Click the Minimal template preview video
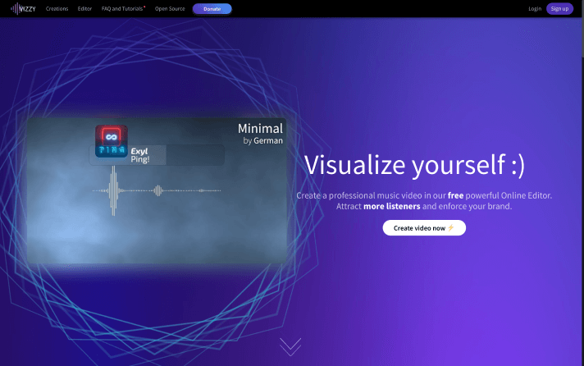The height and width of the screenshot is (366, 584). 157,191
